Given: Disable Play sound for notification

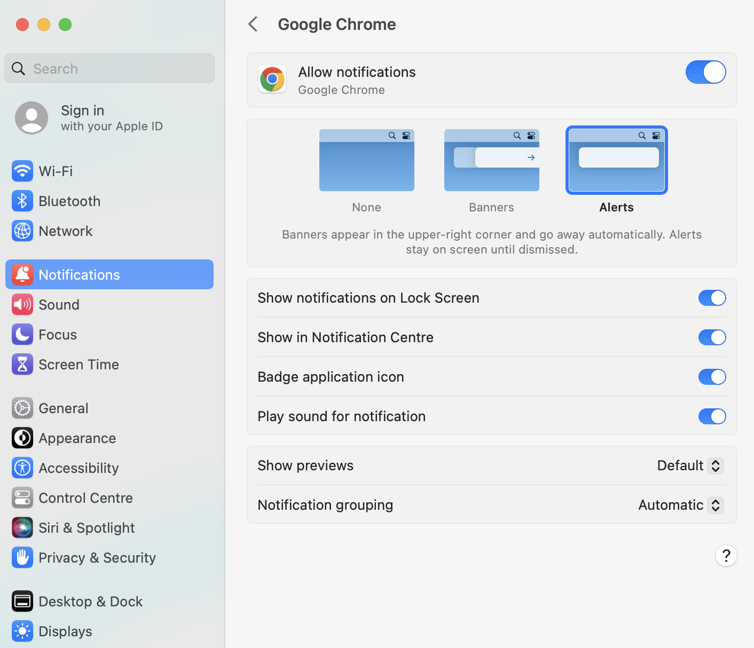Looking at the screenshot, I should 712,416.
